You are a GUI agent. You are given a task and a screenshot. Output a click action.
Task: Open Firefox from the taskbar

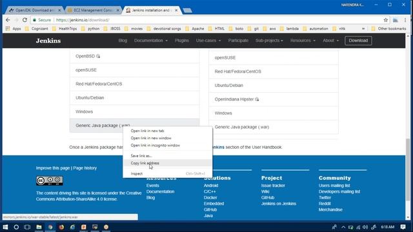click(x=61, y=227)
